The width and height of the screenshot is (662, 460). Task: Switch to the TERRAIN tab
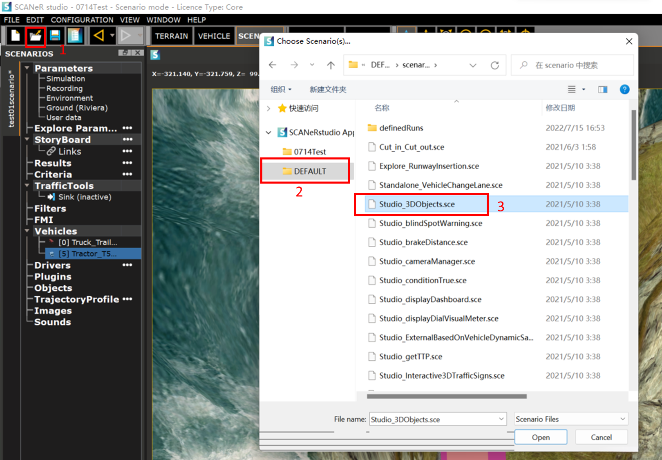[x=172, y=36]
